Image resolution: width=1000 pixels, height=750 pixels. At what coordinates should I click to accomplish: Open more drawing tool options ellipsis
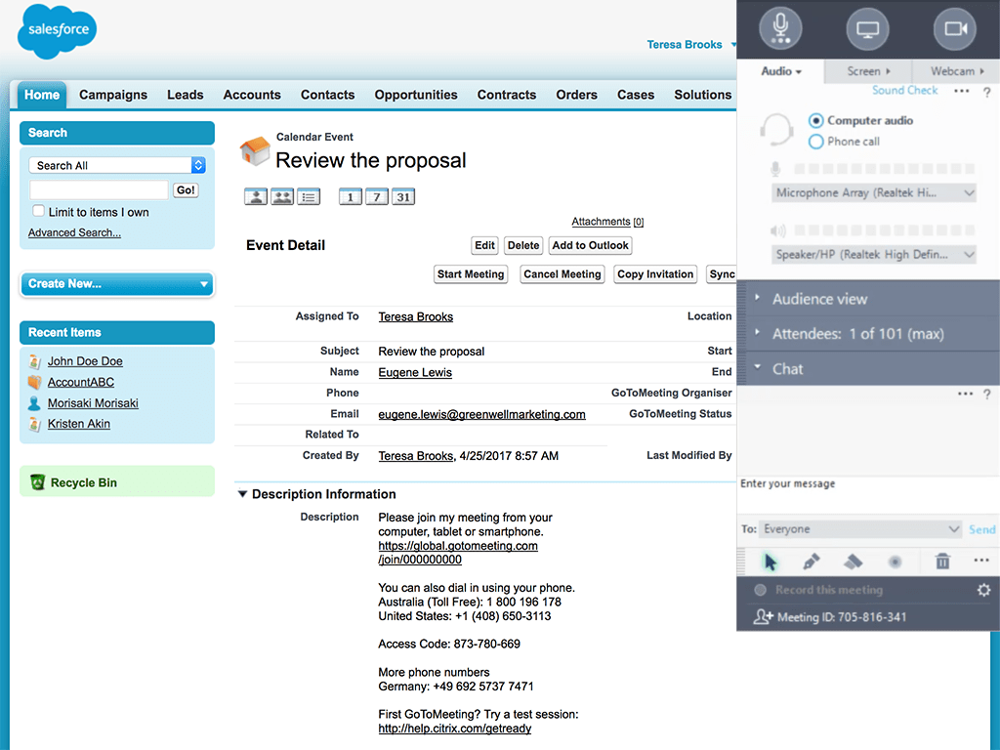(x=981, y=560)
